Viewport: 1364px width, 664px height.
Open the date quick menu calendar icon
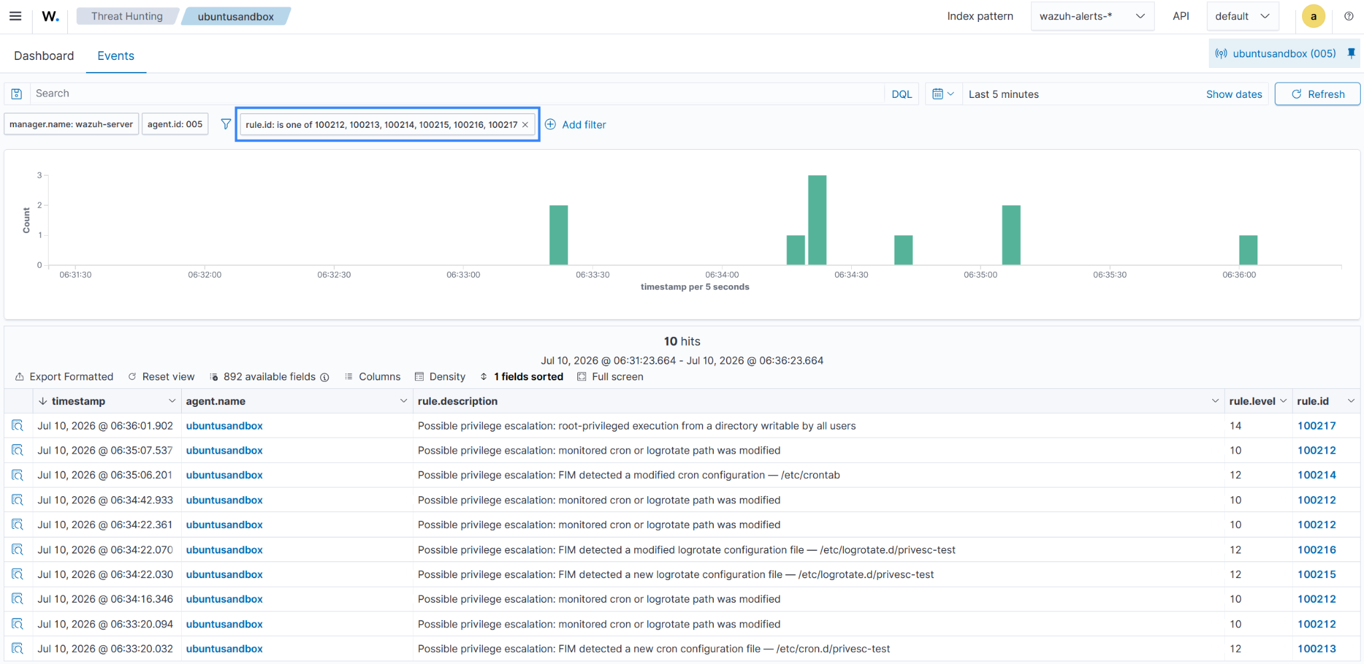pos(942,94)
